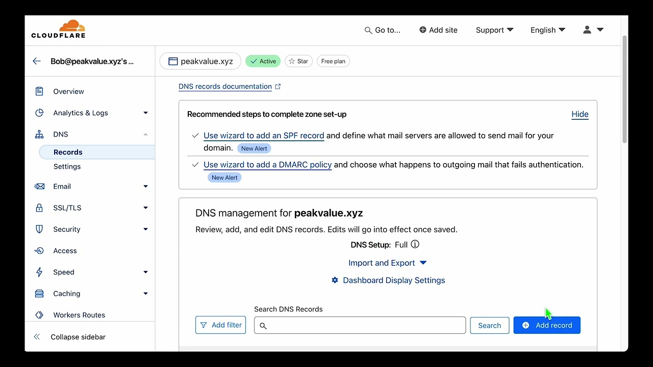Click the Caching drive icon

[x=39, y=294]
